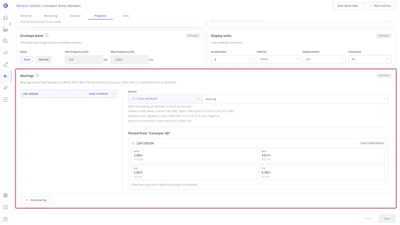Switch to the Tasks tab
400x225 pixels.
[125, 16]
